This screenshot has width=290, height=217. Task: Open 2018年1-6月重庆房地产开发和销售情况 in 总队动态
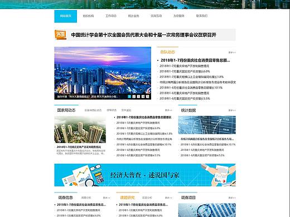185,93
